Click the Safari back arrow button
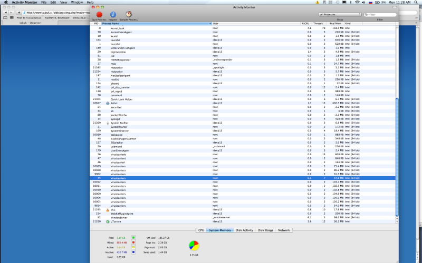 pos(6,12)
